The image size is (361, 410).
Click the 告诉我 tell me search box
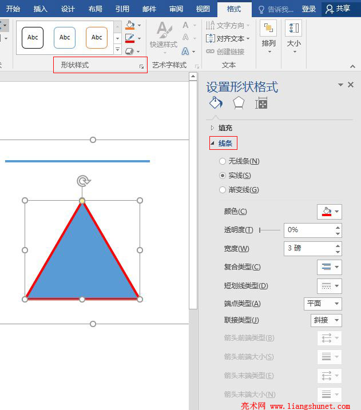click(276, 9)
